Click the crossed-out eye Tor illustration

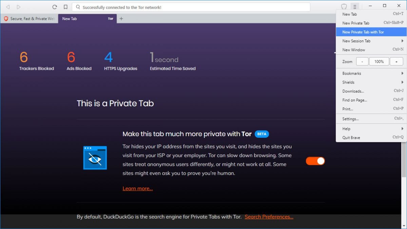pyautogui.click(x=95, y=158)
